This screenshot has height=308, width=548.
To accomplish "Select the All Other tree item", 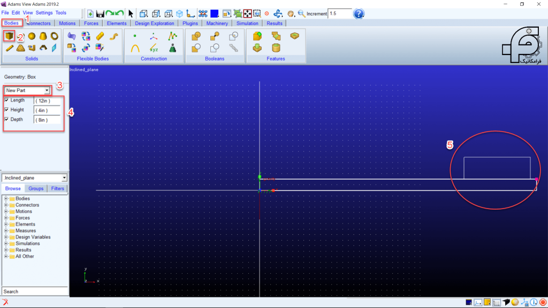I will 25,256.
